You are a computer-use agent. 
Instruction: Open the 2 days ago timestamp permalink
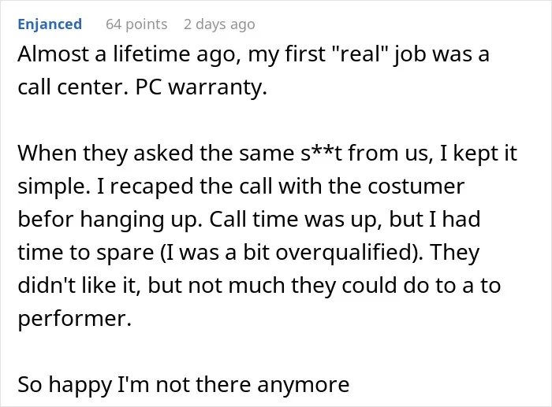click(x=219, y=24)
